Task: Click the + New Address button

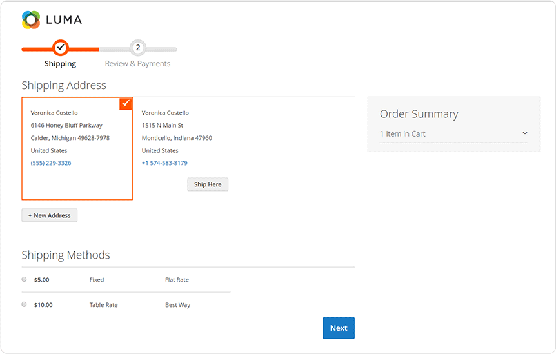Action: coord(50,215)
